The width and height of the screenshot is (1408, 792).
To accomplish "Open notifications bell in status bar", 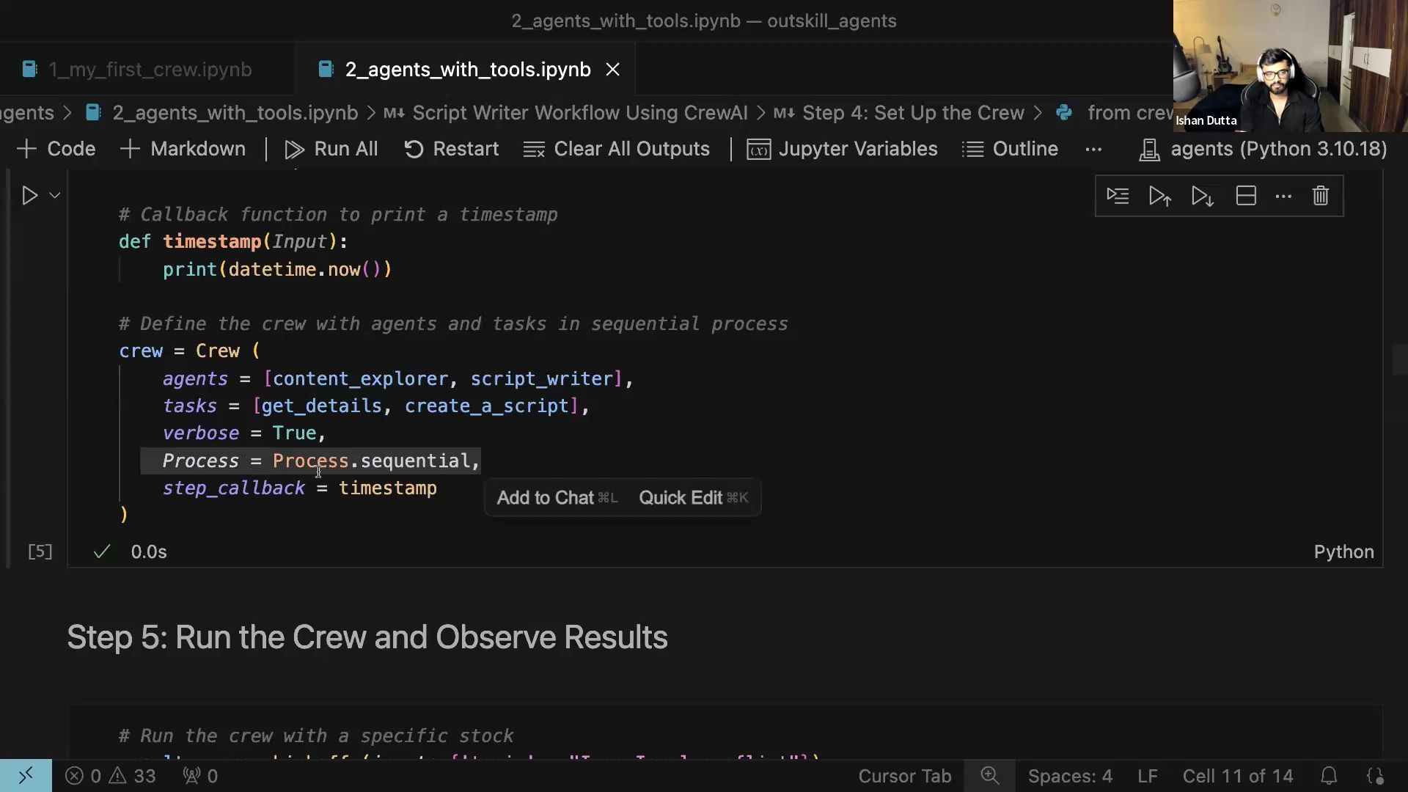I will (1329, 776).
